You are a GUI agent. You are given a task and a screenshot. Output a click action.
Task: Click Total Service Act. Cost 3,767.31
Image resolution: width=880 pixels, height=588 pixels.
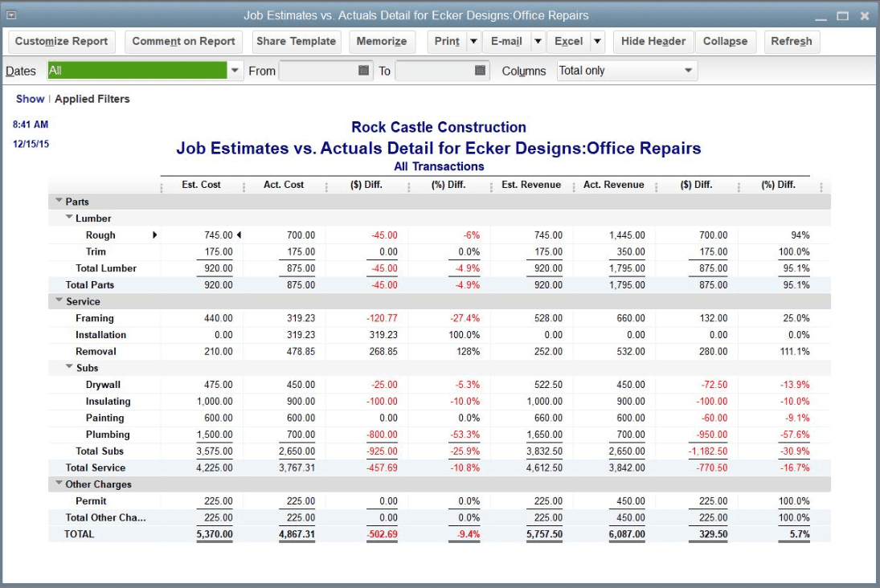(297, 468)
